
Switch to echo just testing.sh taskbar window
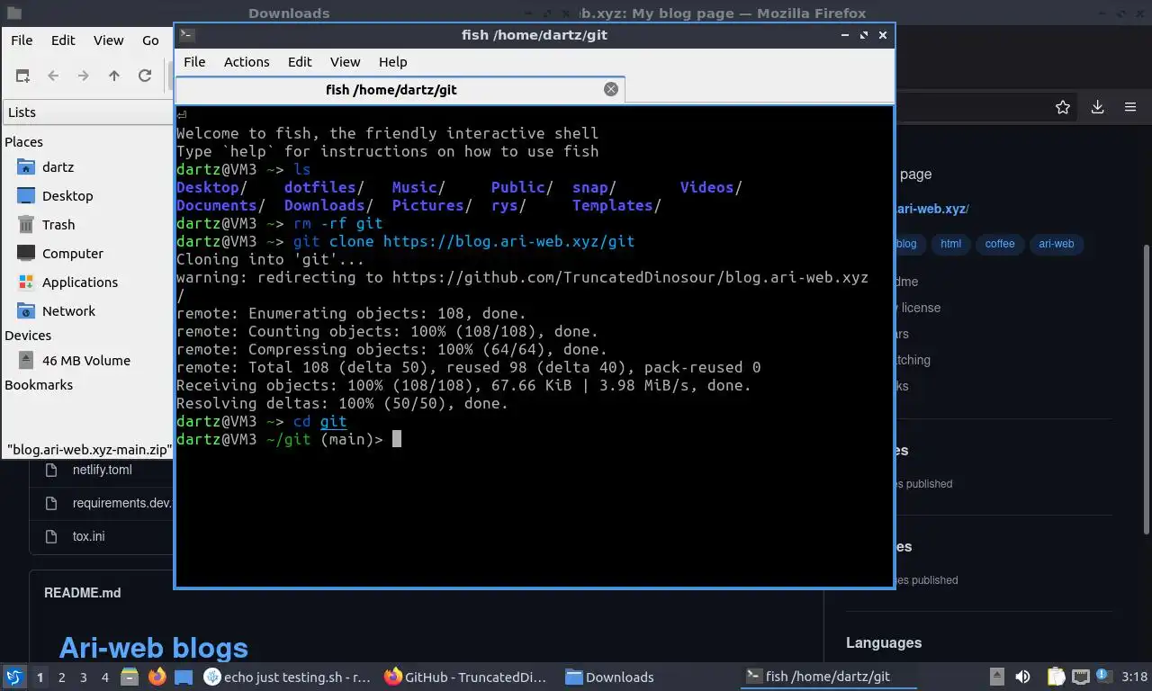(x=288, y=677)
